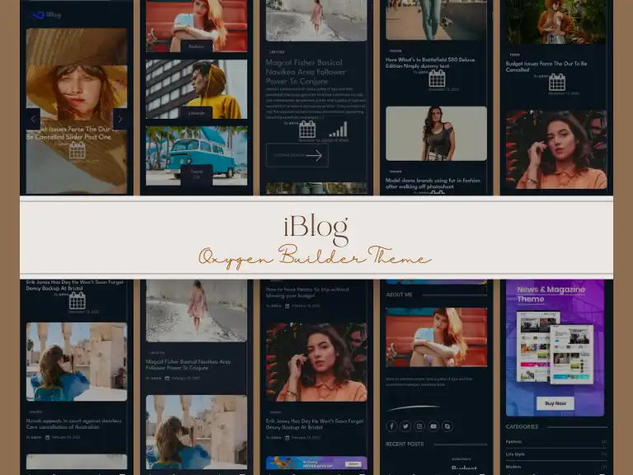Open the Life Style category link

click(515, 454)
